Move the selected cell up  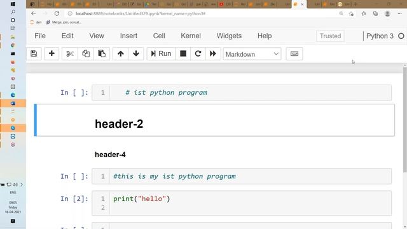coord(120,53)
